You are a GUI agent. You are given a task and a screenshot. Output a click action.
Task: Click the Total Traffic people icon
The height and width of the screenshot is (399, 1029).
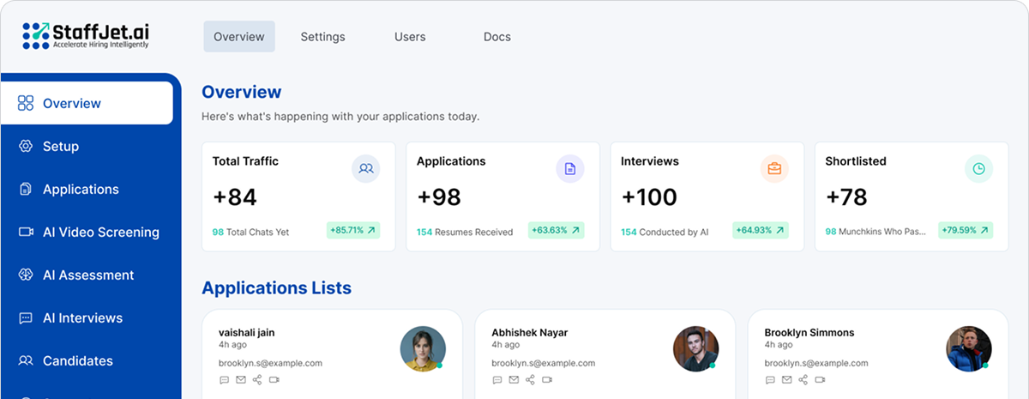(x=366, y=169)
